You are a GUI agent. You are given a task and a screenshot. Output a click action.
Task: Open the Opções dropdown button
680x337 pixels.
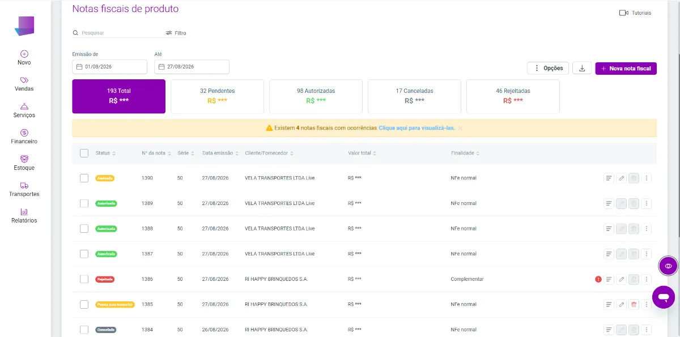pyautogui.click(x=548, y=68)
